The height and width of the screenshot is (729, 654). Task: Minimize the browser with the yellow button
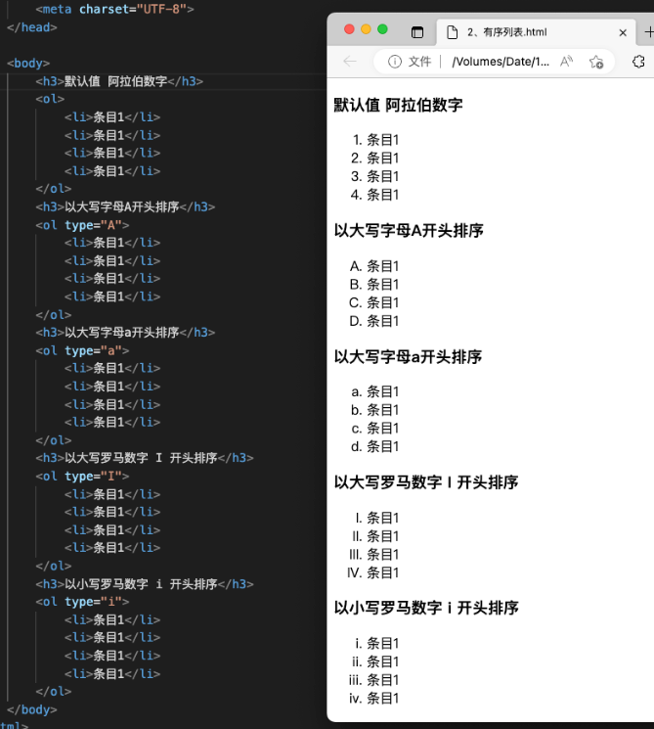[x=366, y=29]
